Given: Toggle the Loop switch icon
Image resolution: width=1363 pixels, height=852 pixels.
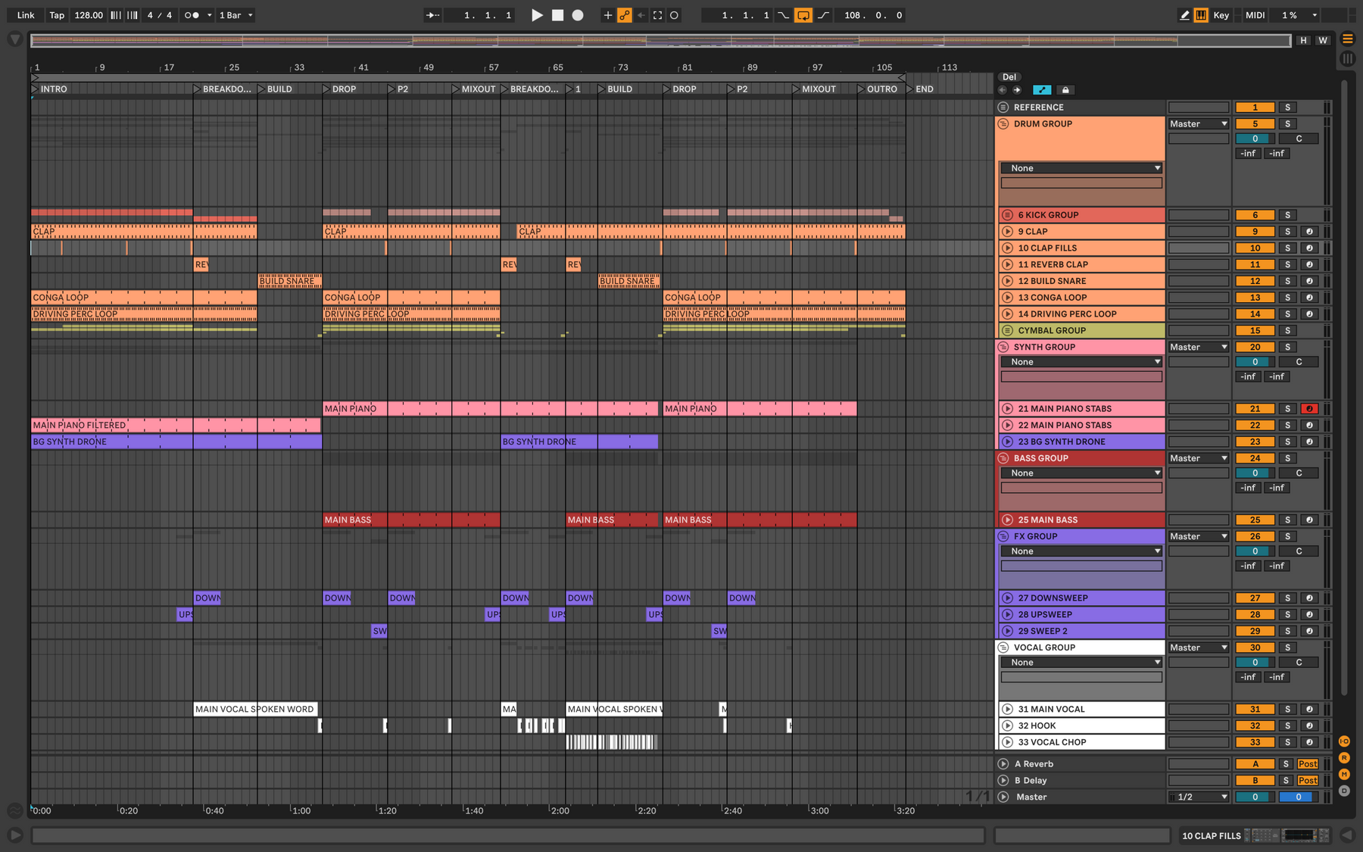Looking at the screenshot, I should (803, 15).
